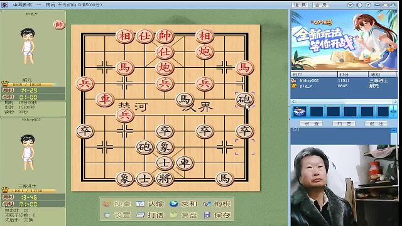Click the webcam video feed

[344, 186]
